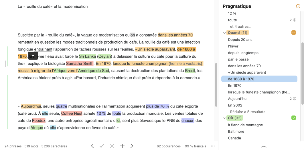Screen dimensions: 304x150
Task: Collapse the Quand group chevron
Action: pos(224,33)
